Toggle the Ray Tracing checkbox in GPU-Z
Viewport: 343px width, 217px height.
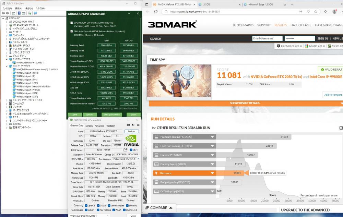(x=98, y=210)
